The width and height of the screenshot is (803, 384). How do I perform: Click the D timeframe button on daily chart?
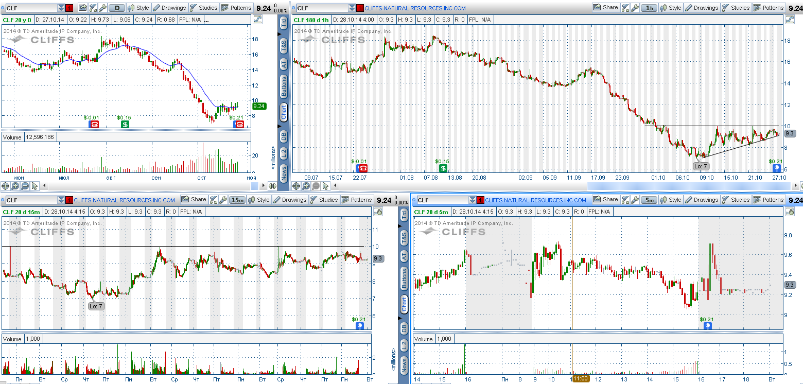117,8
